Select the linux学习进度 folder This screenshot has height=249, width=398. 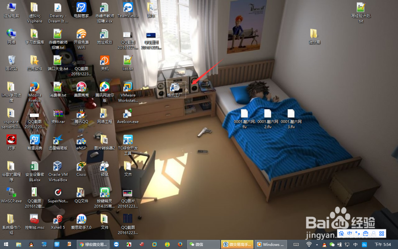point(12,92)
